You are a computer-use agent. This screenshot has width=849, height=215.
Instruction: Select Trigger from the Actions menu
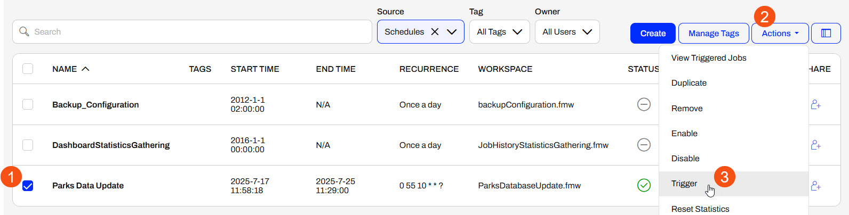(684, 184)
